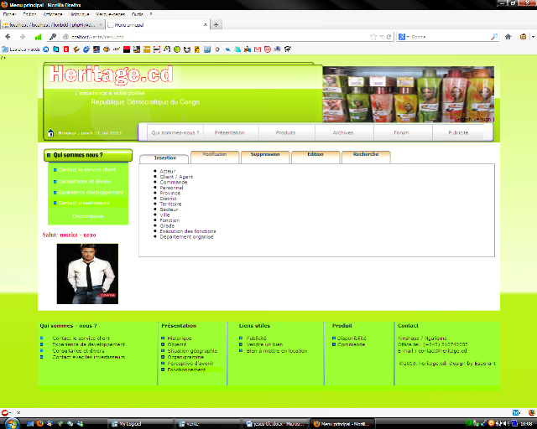The height and width of the screenshot is (429, 537).
Task: Open the Affichage menu
Action: click(53, 14)
